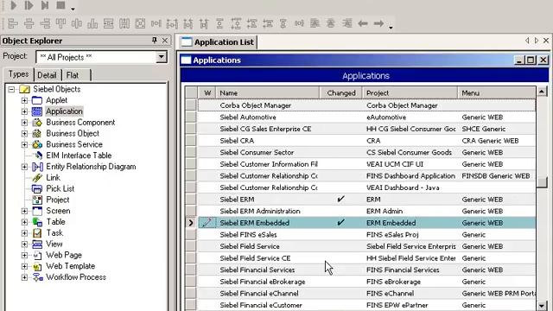Pin the Object Explorer panel
The height and width of the screenshot is (311, 553).
tap(155, 41)
